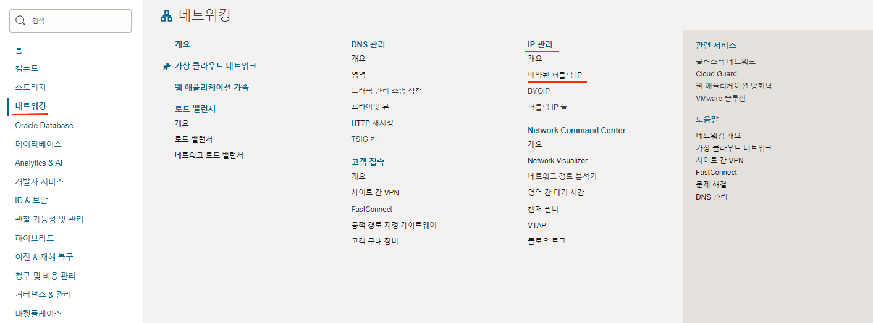Screen dimensions: 873x323
Task: Go to 마켓플레이스 in the sidebar
Action: [38, 313]
